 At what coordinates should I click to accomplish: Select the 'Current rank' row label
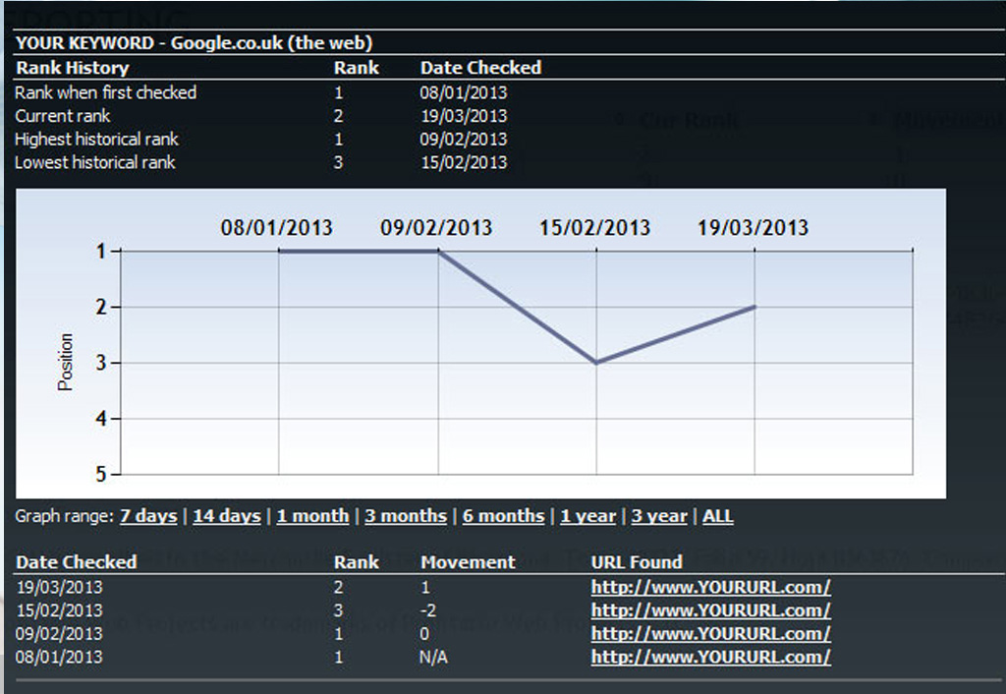click(62, 116)
